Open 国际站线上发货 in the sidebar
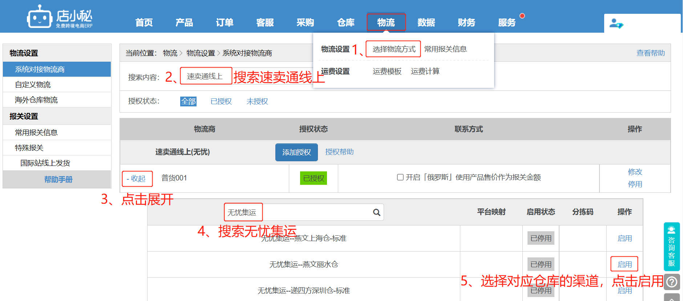 tap(57, 163)
